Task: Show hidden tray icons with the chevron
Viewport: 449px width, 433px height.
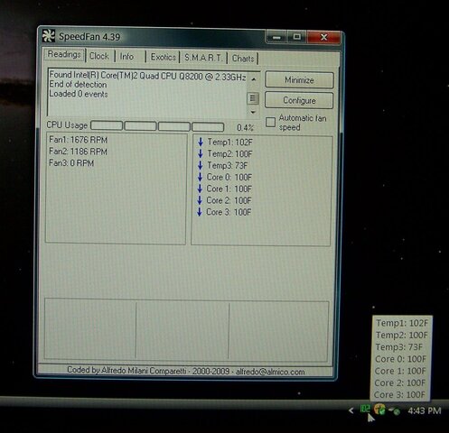Action: [351, 410]
